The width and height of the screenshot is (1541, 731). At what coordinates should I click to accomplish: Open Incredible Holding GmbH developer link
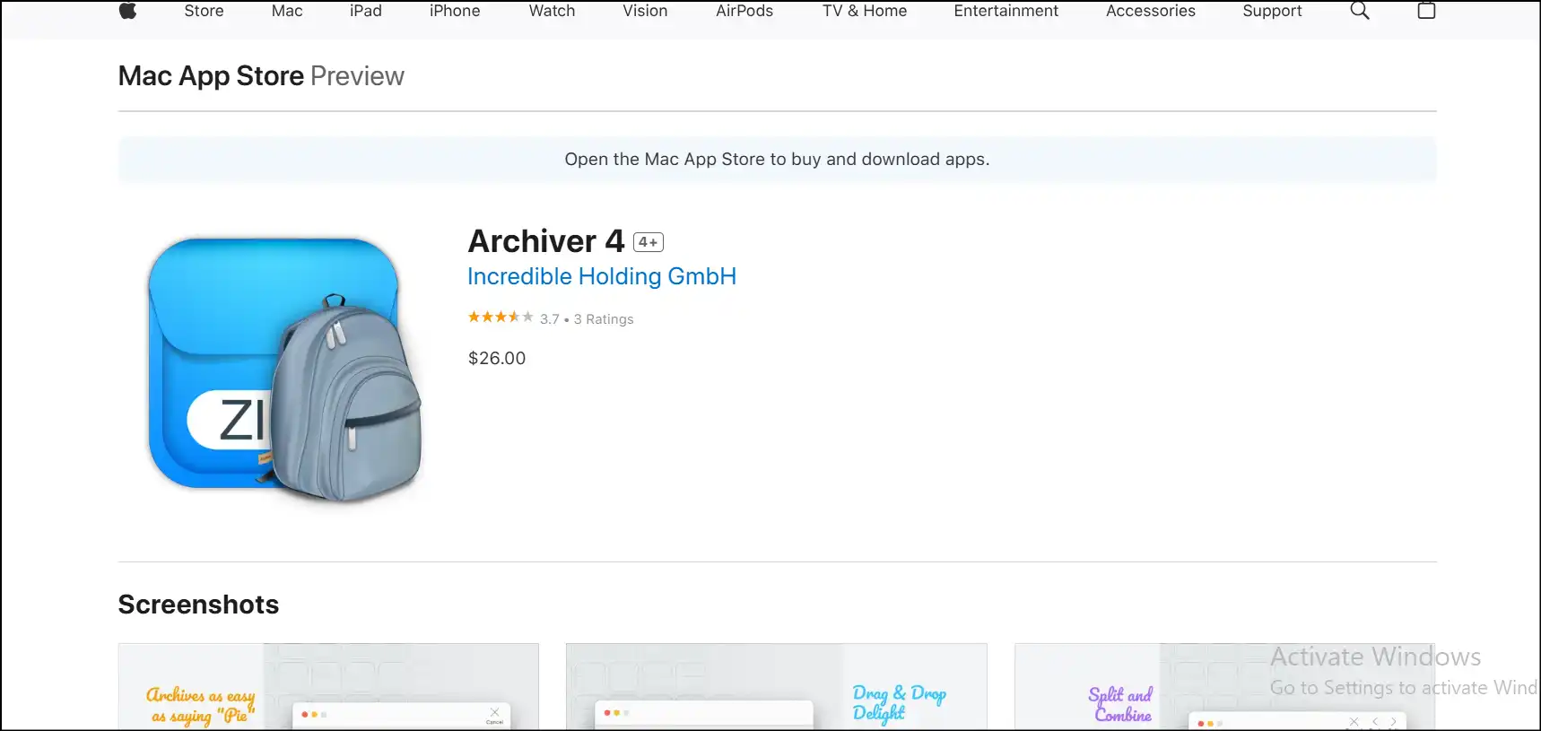[602, 276]
